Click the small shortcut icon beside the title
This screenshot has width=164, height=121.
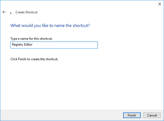pyautogui.click(x=11, y=13)
